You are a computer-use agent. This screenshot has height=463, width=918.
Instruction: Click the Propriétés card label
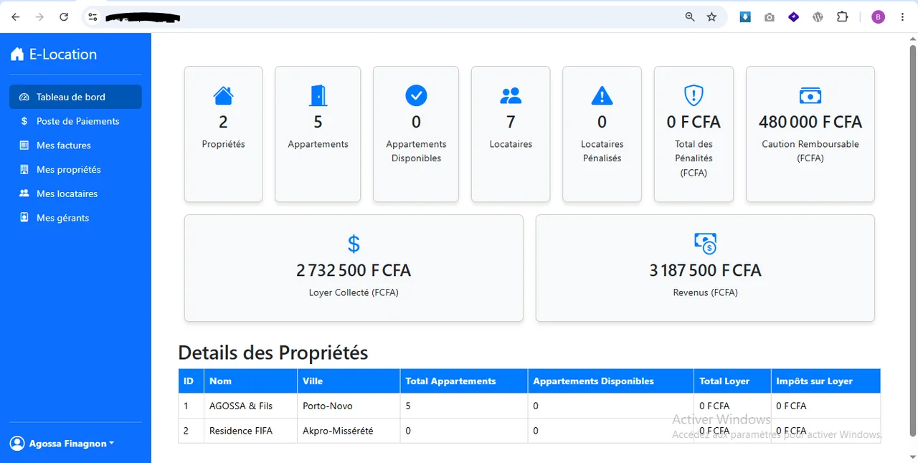[224, 144]
